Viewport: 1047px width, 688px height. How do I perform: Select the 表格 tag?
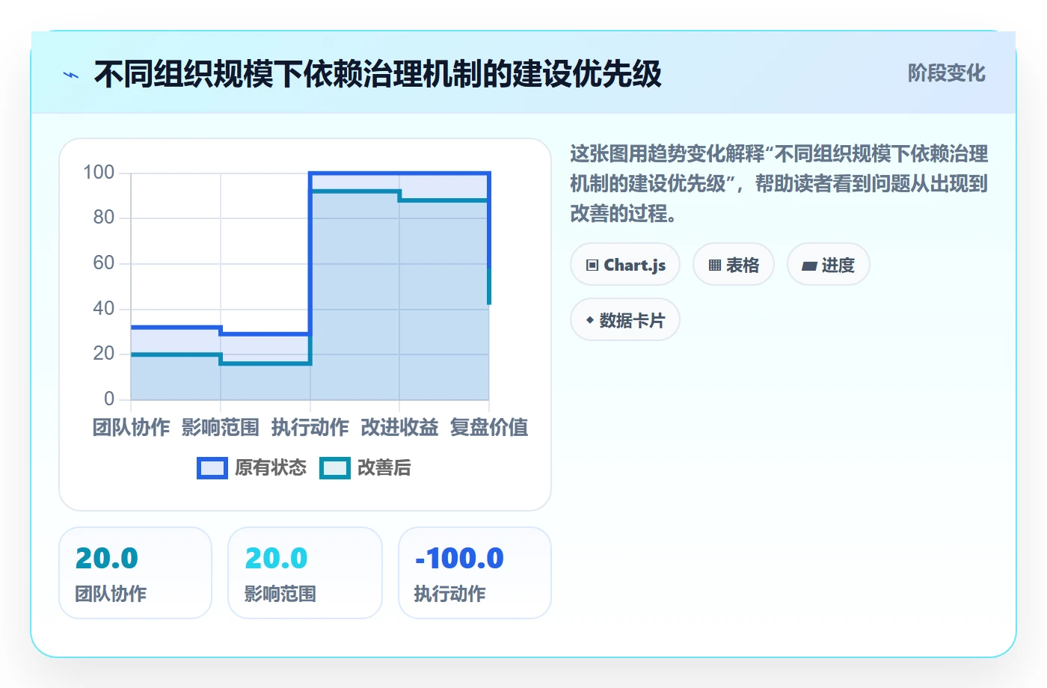click(734, 265)
